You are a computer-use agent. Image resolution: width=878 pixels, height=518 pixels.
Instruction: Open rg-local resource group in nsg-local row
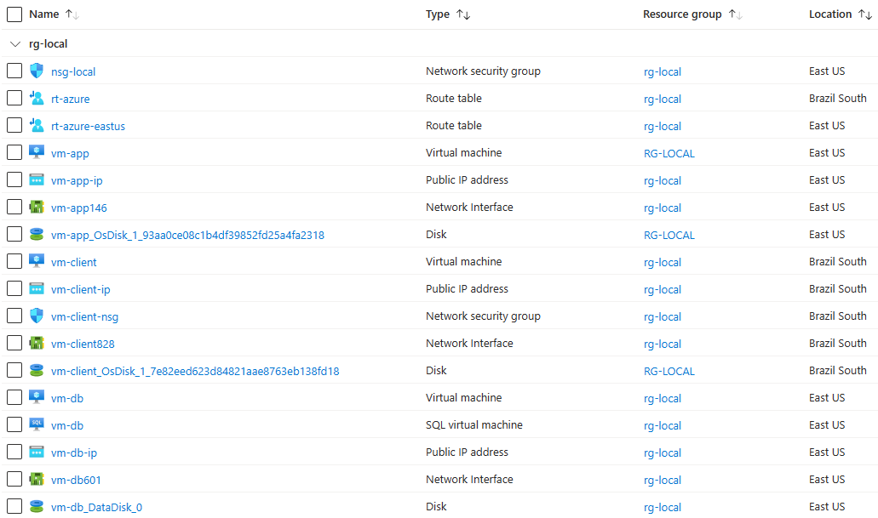coord(663,71)
